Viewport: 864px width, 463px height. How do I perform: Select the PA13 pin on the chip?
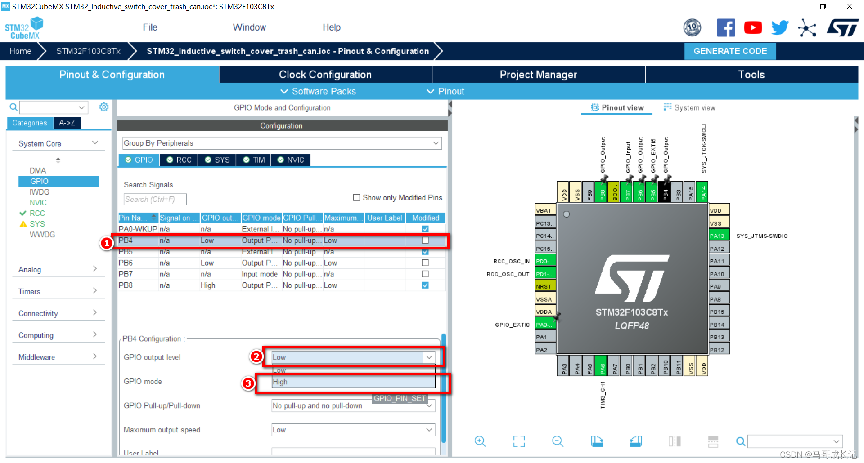719,236
